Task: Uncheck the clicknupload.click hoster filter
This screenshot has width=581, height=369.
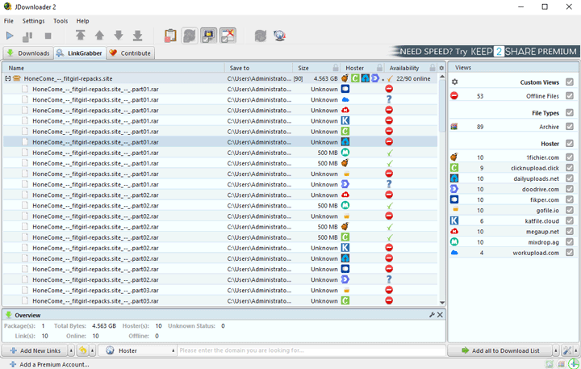Action: 570,168
